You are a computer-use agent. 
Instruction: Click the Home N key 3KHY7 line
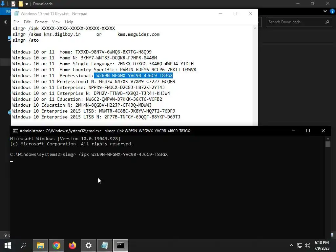(x=85, y=58)
